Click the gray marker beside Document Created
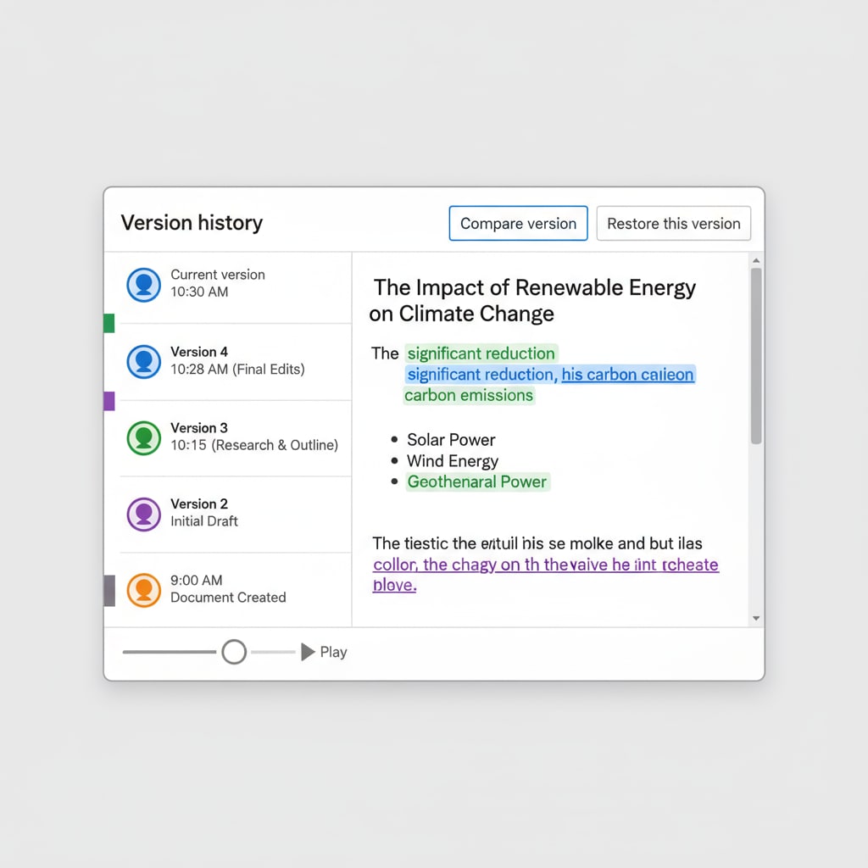 coord(108,590)
